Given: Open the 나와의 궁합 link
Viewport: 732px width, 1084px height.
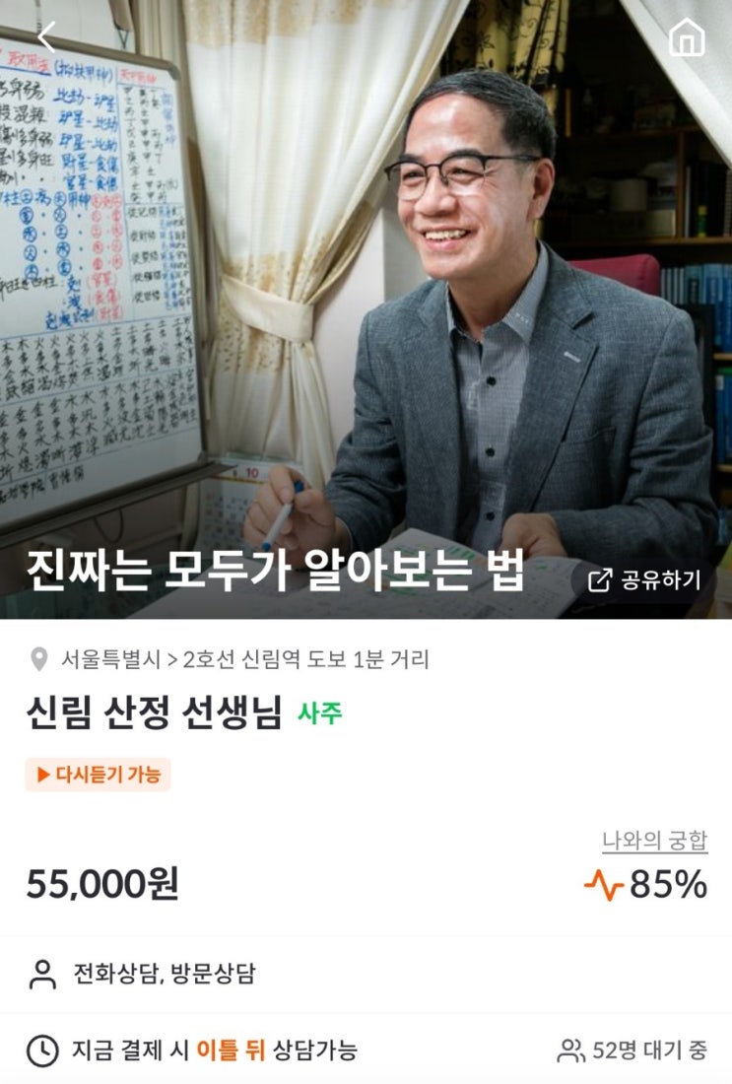Looking at the screenshot, I should (654, 841).
